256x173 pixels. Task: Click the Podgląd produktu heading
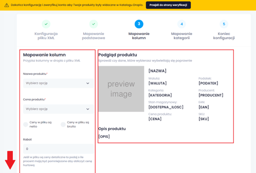click(117, 55)
